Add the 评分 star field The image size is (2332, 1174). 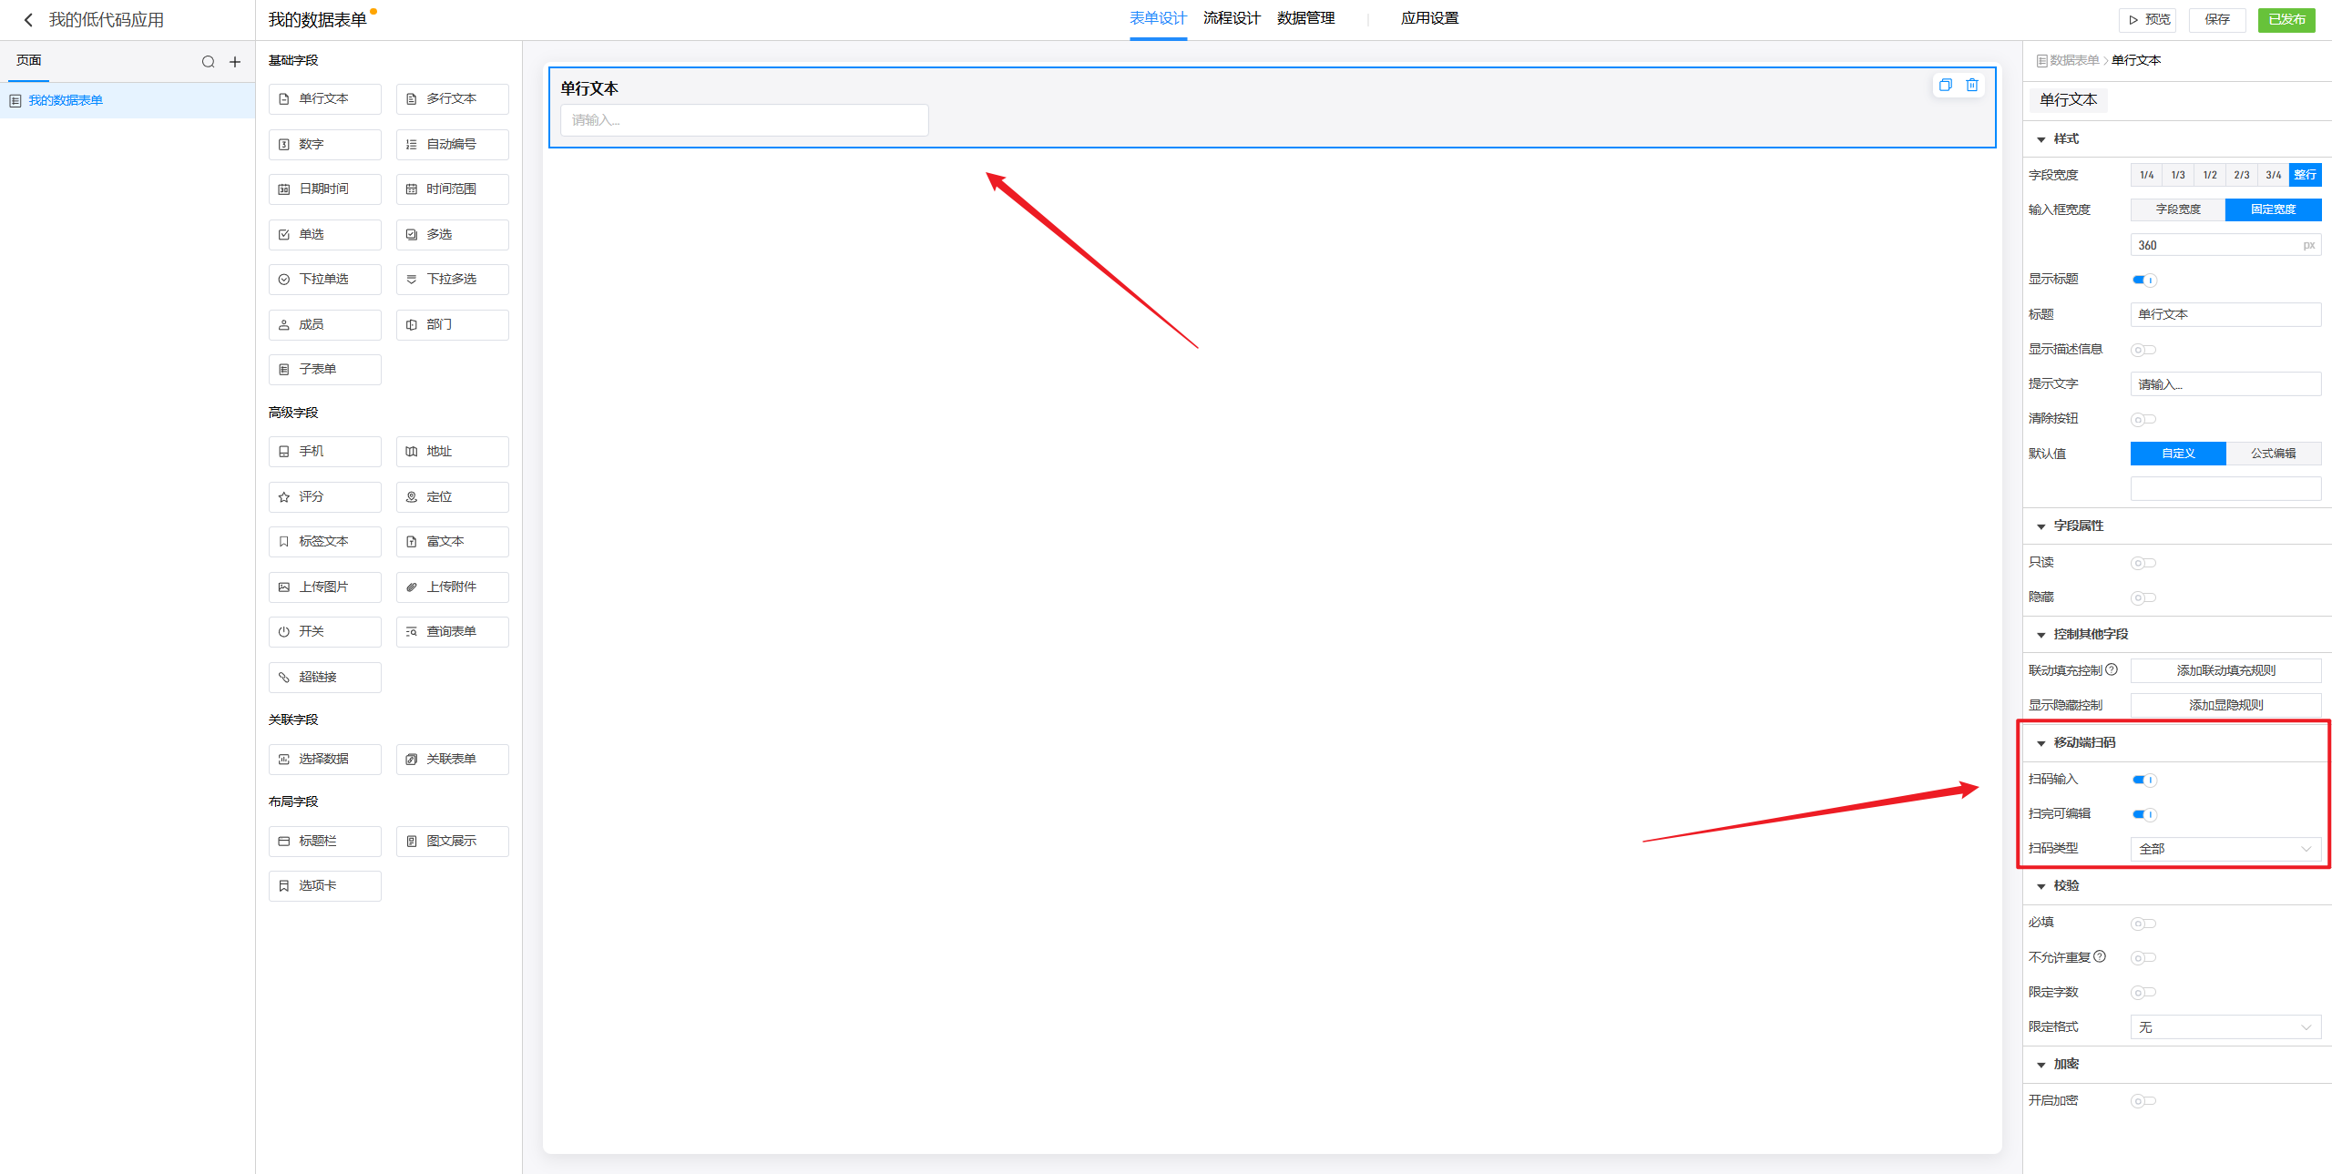tap(324, 496)
